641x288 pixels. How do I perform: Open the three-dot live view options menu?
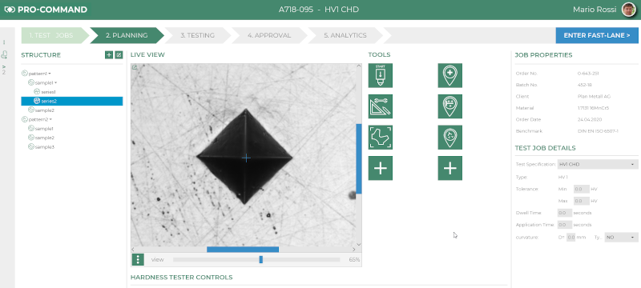pos(138,259)
